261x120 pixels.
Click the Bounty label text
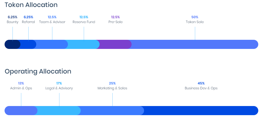pyautogui.click(x=12, y=22)
